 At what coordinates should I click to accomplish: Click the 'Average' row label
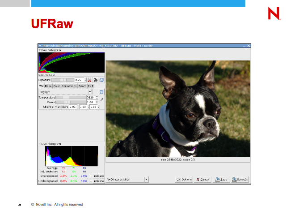pyautogui.click(x=52, y=168)
